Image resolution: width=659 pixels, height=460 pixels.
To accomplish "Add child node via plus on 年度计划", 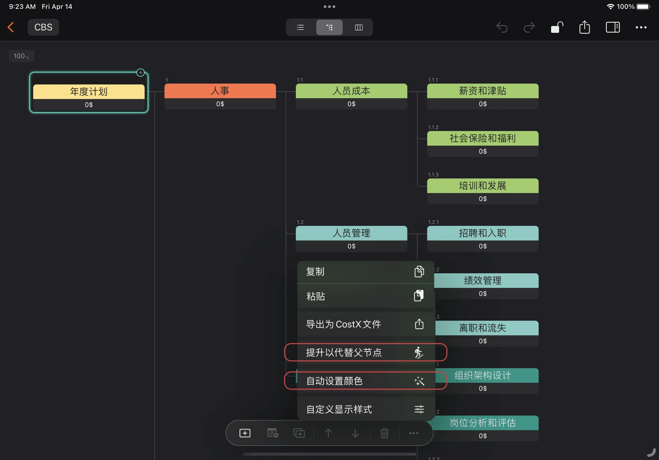I will [141, 72].
